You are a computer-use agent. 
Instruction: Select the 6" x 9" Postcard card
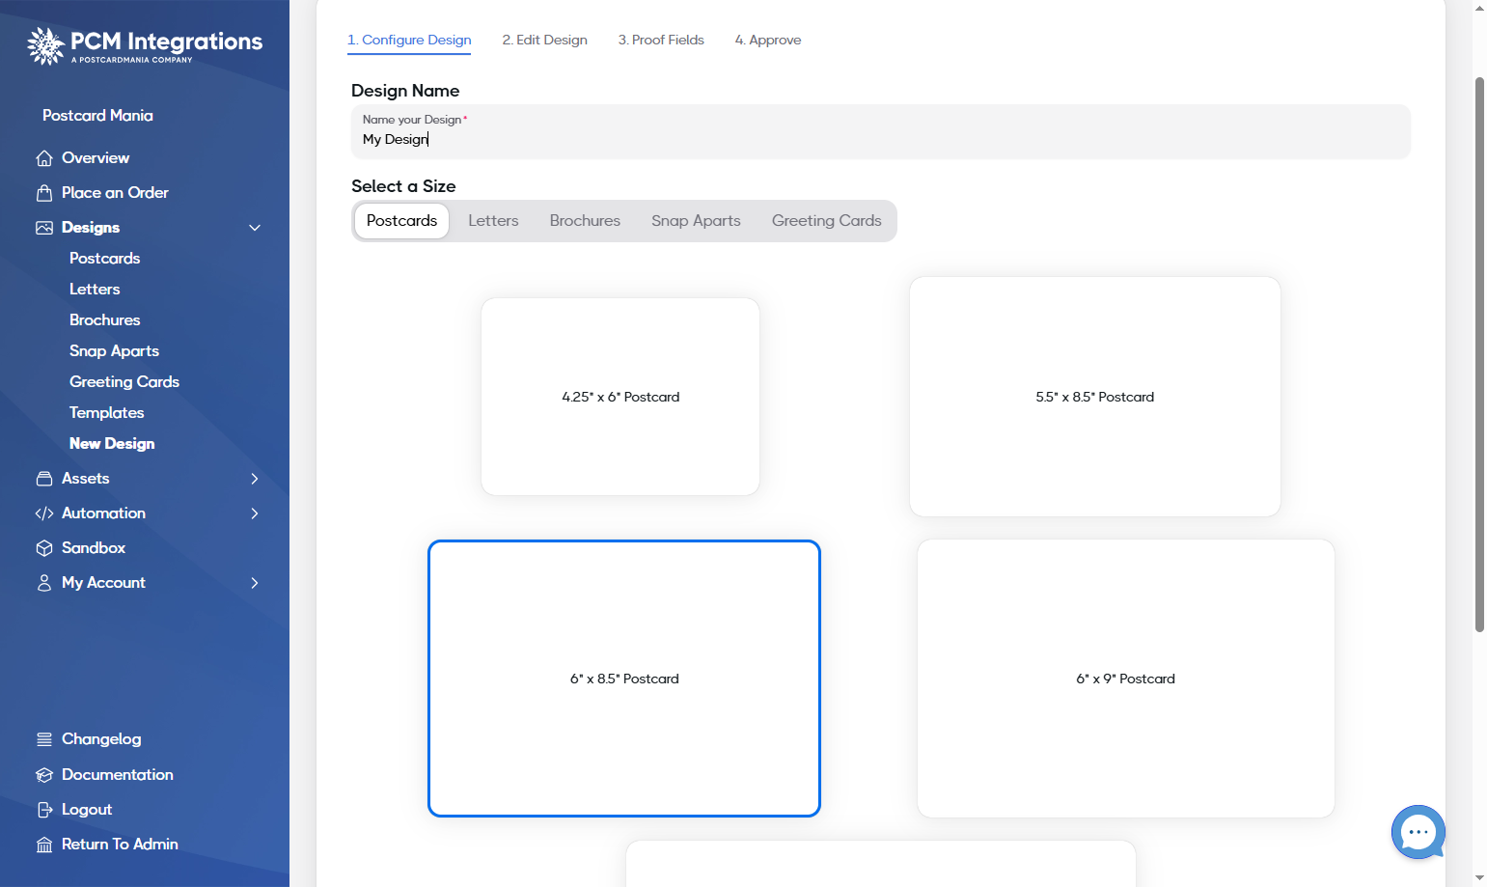coord(1126,679)
